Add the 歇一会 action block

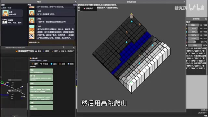click(41, 78)
